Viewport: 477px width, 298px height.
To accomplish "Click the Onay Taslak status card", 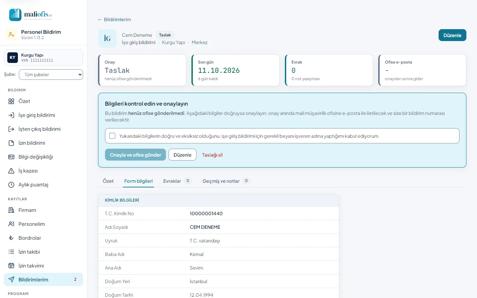I will [x=142, y=70].
